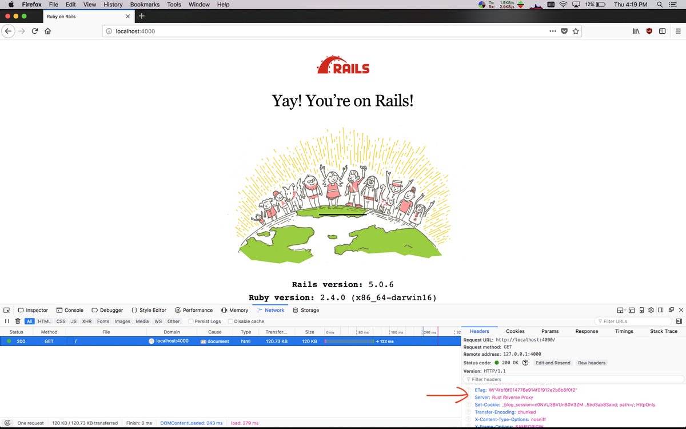Switch to the Performance devtools tab
Screen dimensions: 686x429
pos(193,310)
